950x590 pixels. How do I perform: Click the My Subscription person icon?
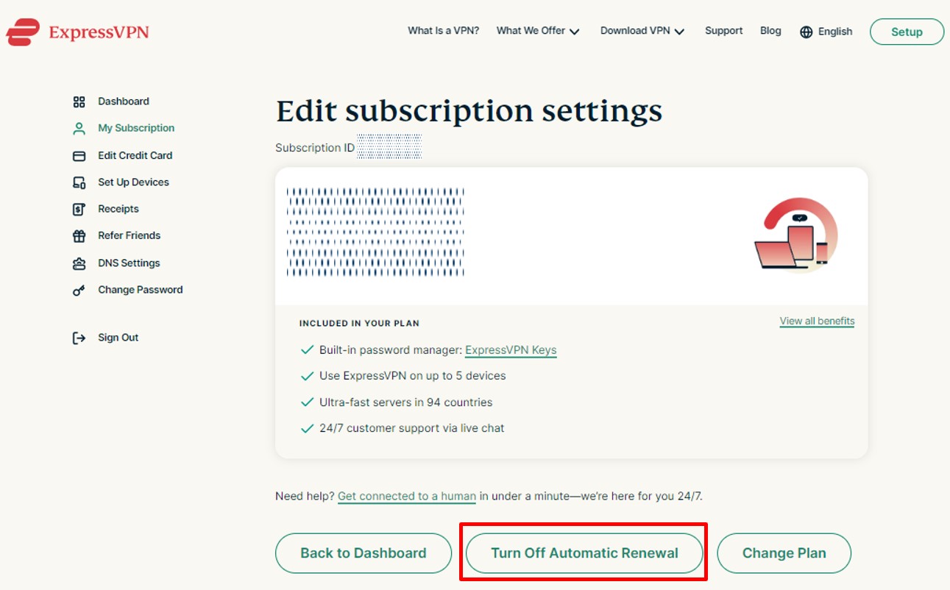tap(79, 129)
